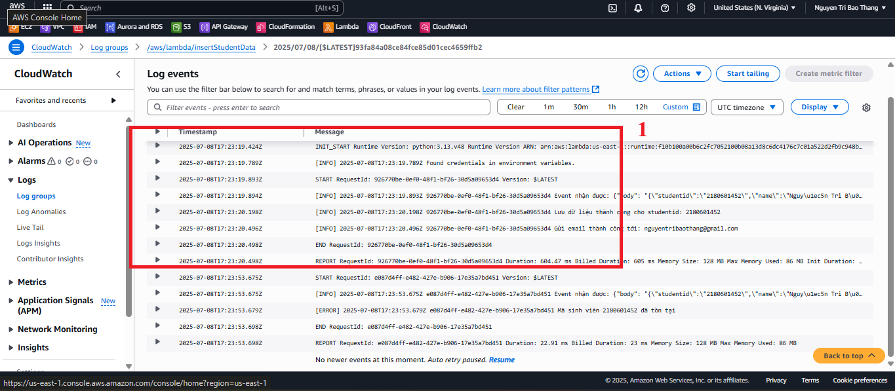Viewport: 895px width, 391px height.
Task: Open Cookie preferences in the footer
Action: click(860, 381)
